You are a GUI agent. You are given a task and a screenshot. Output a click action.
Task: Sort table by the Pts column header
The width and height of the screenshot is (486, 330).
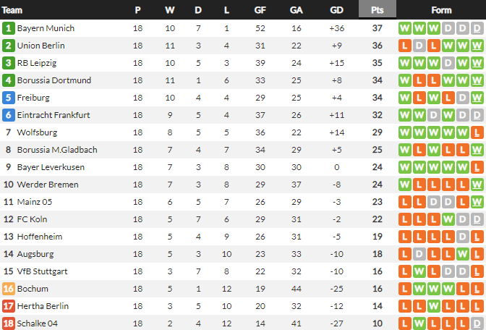(377, 10)
